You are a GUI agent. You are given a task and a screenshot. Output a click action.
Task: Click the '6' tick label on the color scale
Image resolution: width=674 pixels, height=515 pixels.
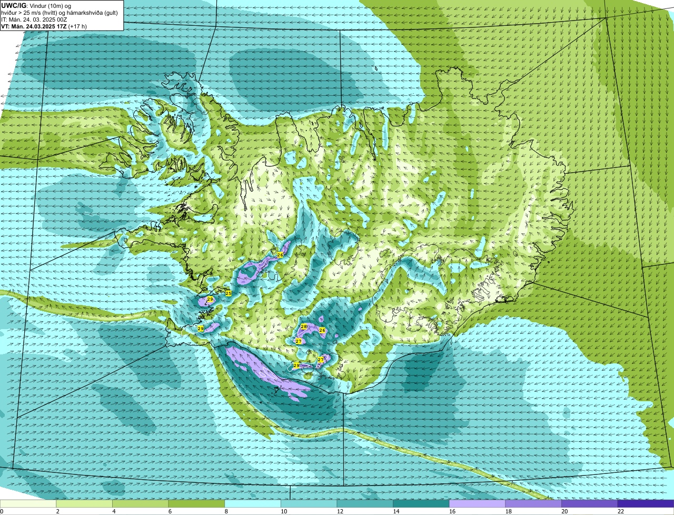click(x=170, y=511)
